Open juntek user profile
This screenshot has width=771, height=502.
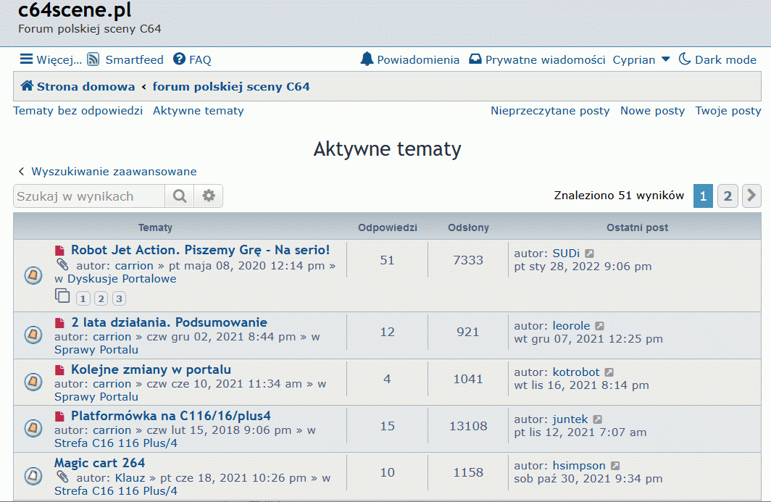coord(570,419)
